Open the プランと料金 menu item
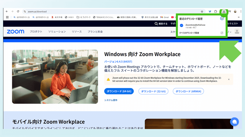 pos(95,32)
